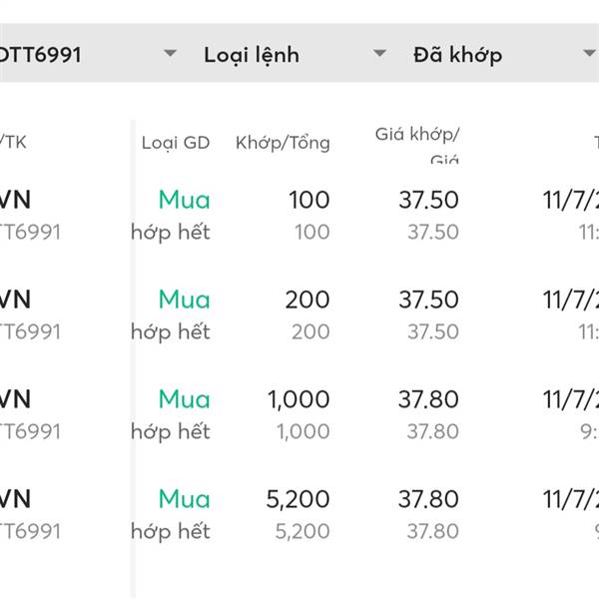This screenshot has height=599, width=599.
Task: Click the TK column header on the left
Action: [x=13, y=143]
